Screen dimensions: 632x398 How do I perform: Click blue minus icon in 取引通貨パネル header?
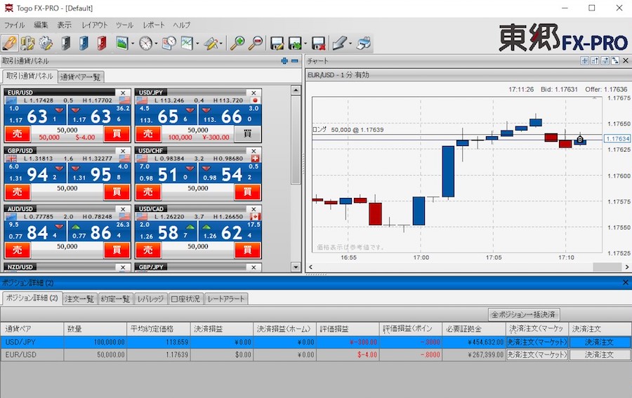coord(295,61)
